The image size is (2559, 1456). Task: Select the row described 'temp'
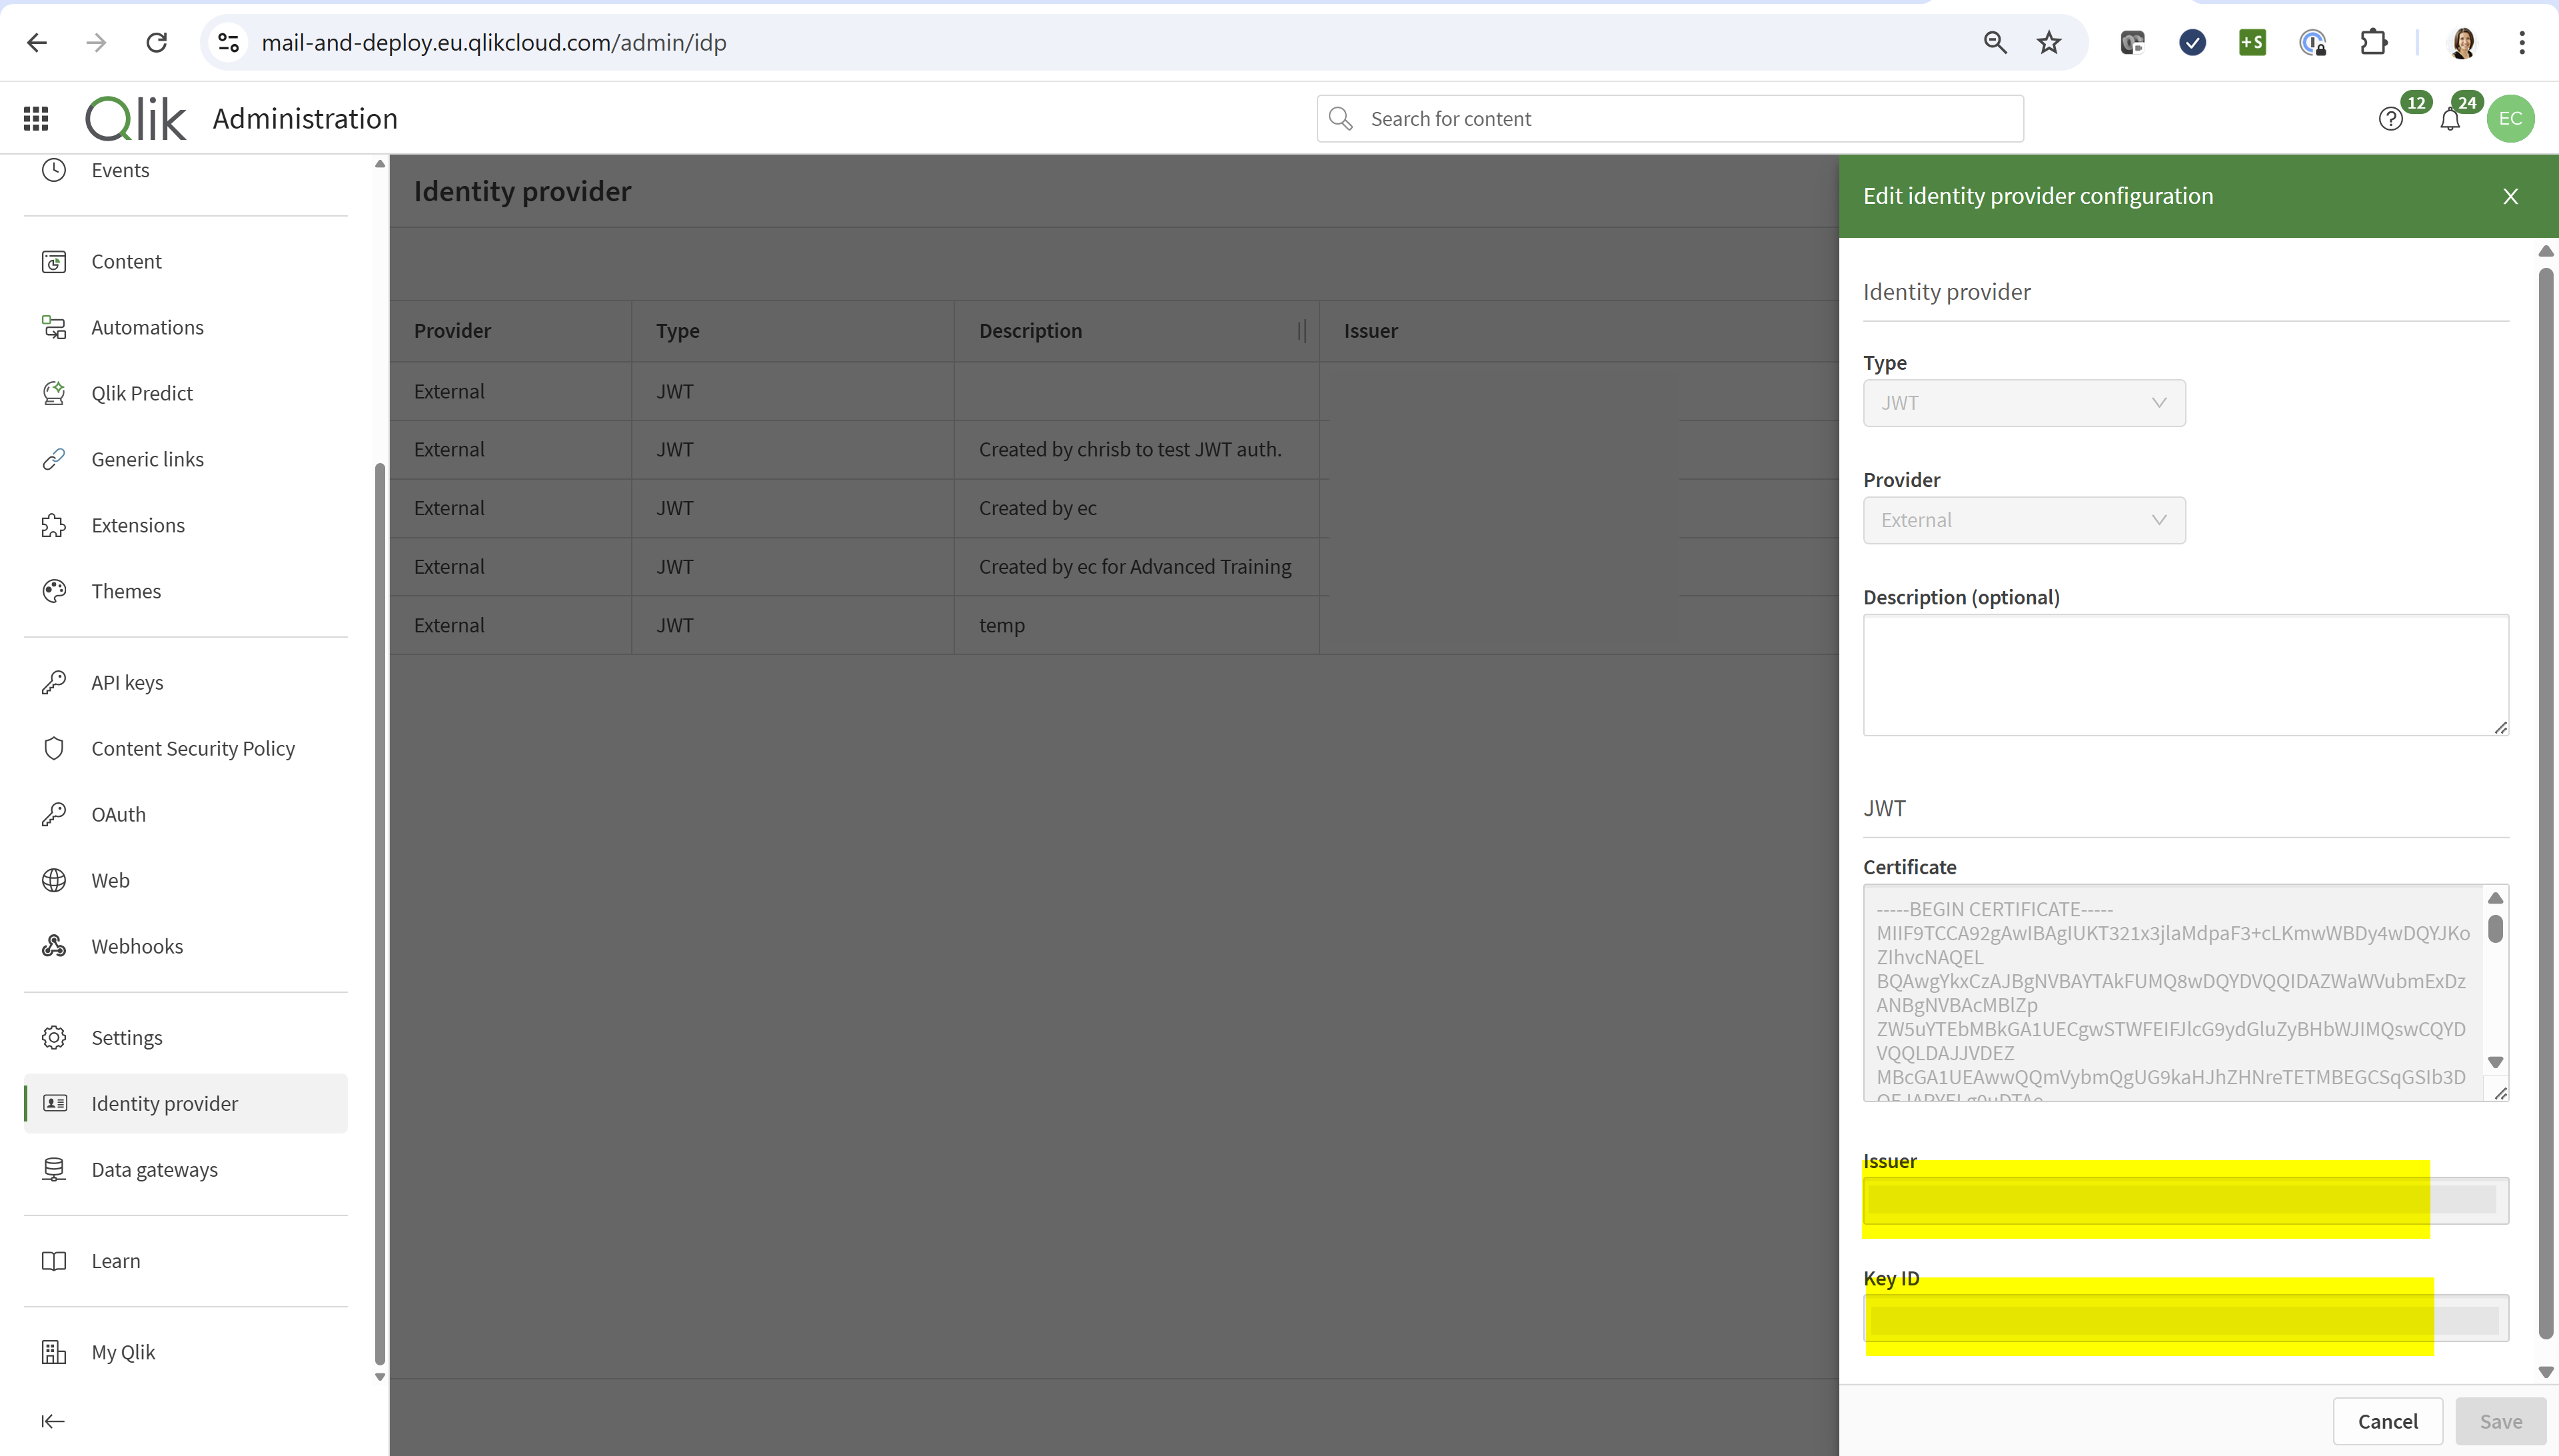[x=1114, y=625]
